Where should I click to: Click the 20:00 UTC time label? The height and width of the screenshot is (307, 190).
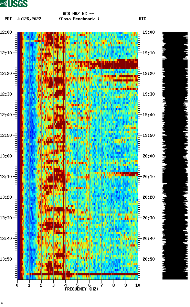click(149, 156)
